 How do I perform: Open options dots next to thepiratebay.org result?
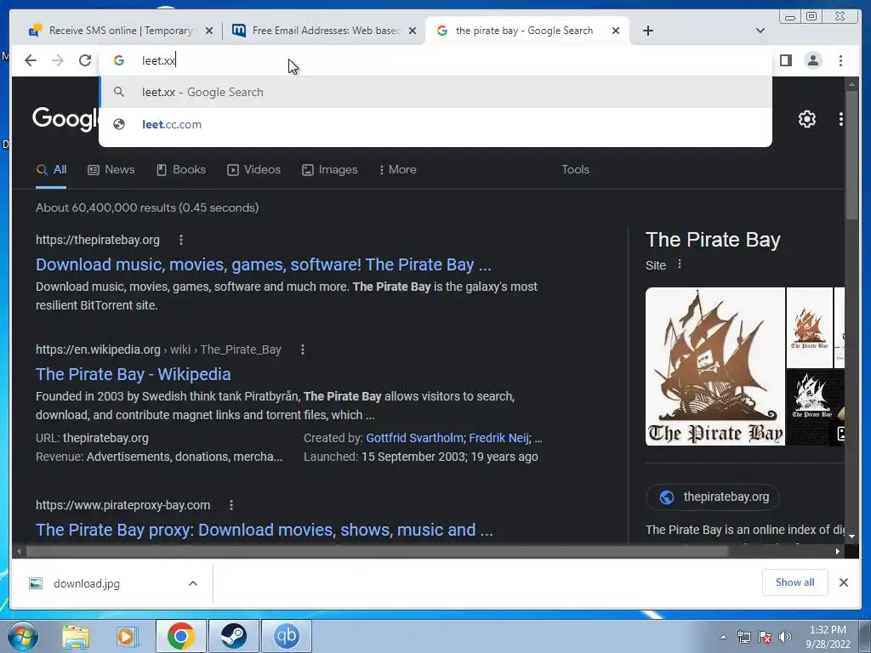(x=180, y=240)
